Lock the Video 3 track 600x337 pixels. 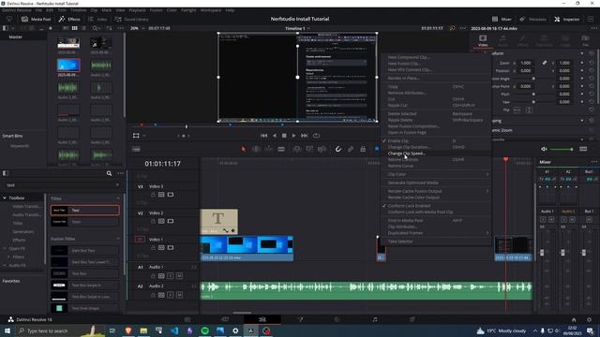[153, 195]
